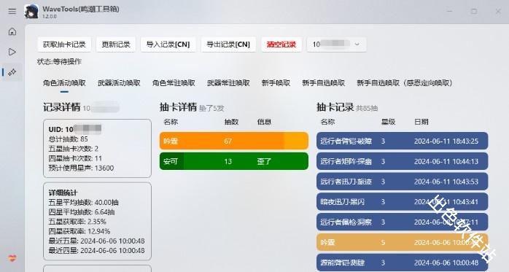This screenshot has width=509, height=272.
Task: Click the 星级 column header
Action: [x=388, y=122]
